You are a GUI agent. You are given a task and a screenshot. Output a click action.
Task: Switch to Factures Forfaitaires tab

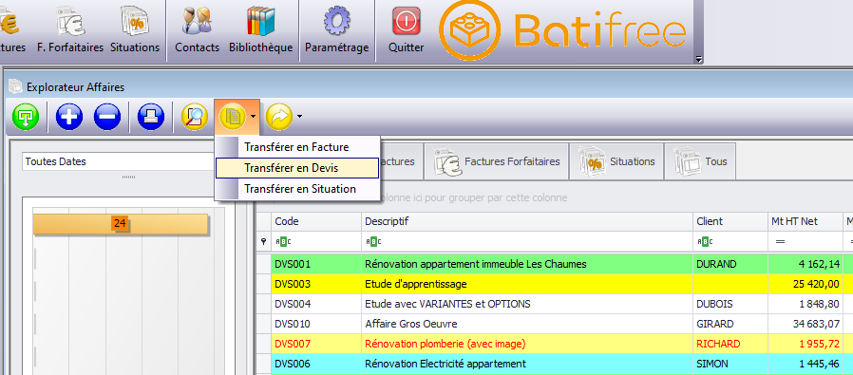point(496,161)
